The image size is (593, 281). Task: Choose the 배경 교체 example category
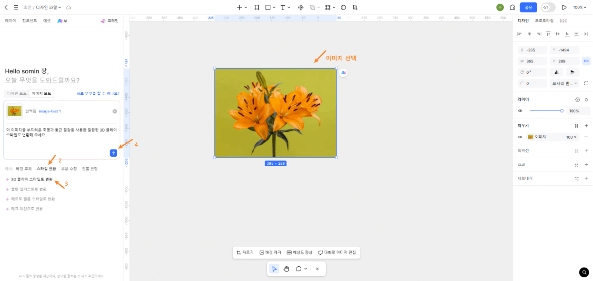(x=24, y=169)
